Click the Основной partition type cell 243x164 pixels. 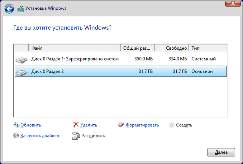(x=202, y=71)
